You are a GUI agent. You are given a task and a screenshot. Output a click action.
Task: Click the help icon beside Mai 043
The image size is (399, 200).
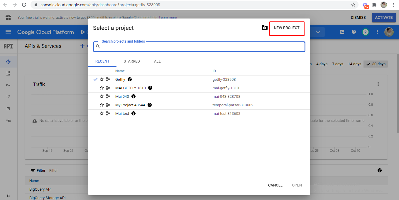(x=133, y=96)
